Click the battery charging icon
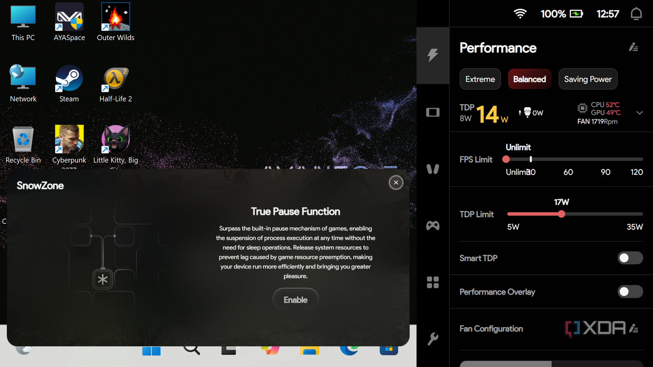This screenshot has height=367, width=653. (x=576, y=14)
